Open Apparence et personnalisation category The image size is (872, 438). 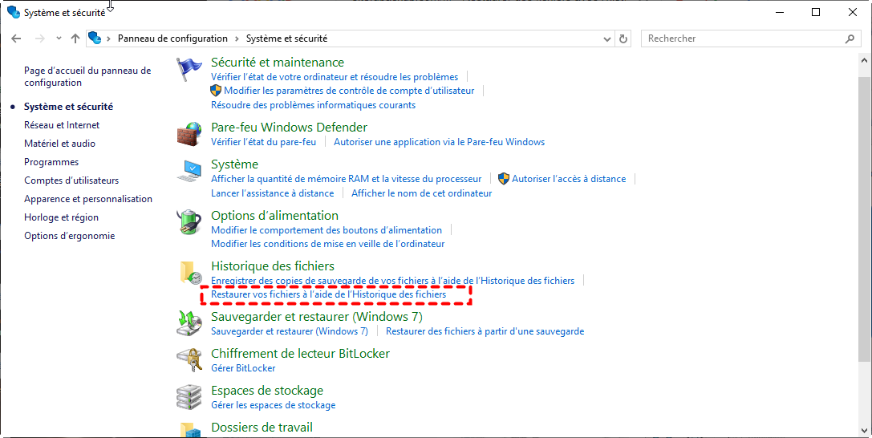point(88,198)
